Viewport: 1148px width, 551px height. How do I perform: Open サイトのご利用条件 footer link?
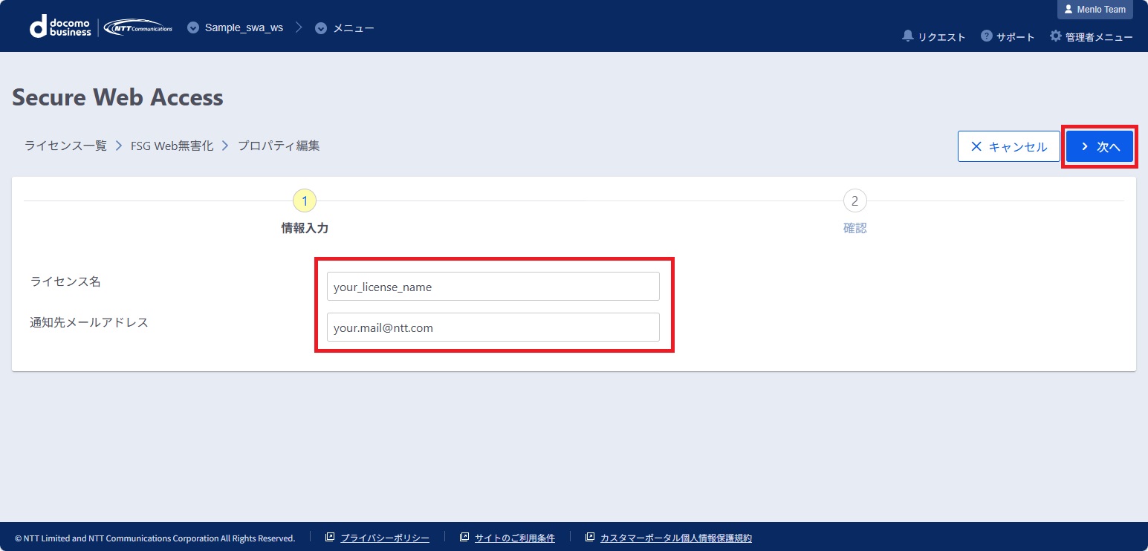pos(515,538)
